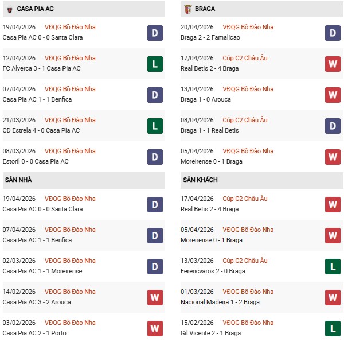Click the L badge for CD Estrela 4-0 Casa Pia

tap(154, 126)
